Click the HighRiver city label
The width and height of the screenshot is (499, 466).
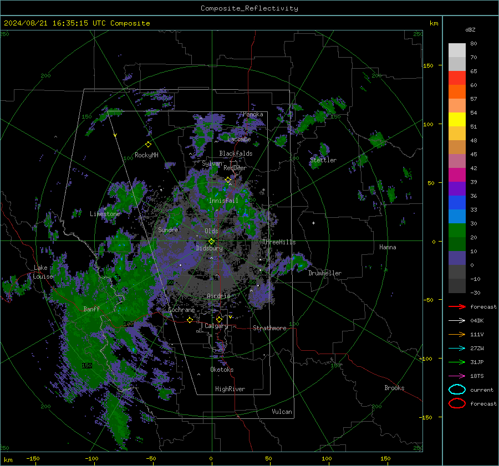pyautogui.click(x=230, y=389)
